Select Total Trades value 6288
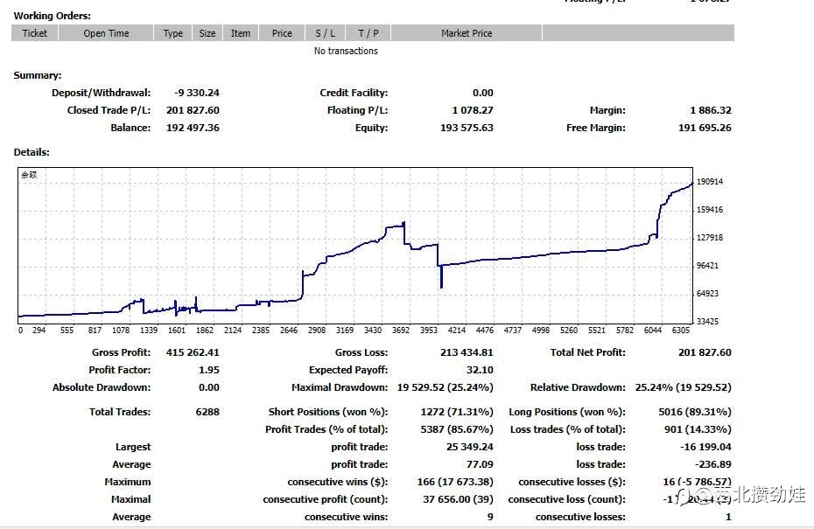 (207, 412)
